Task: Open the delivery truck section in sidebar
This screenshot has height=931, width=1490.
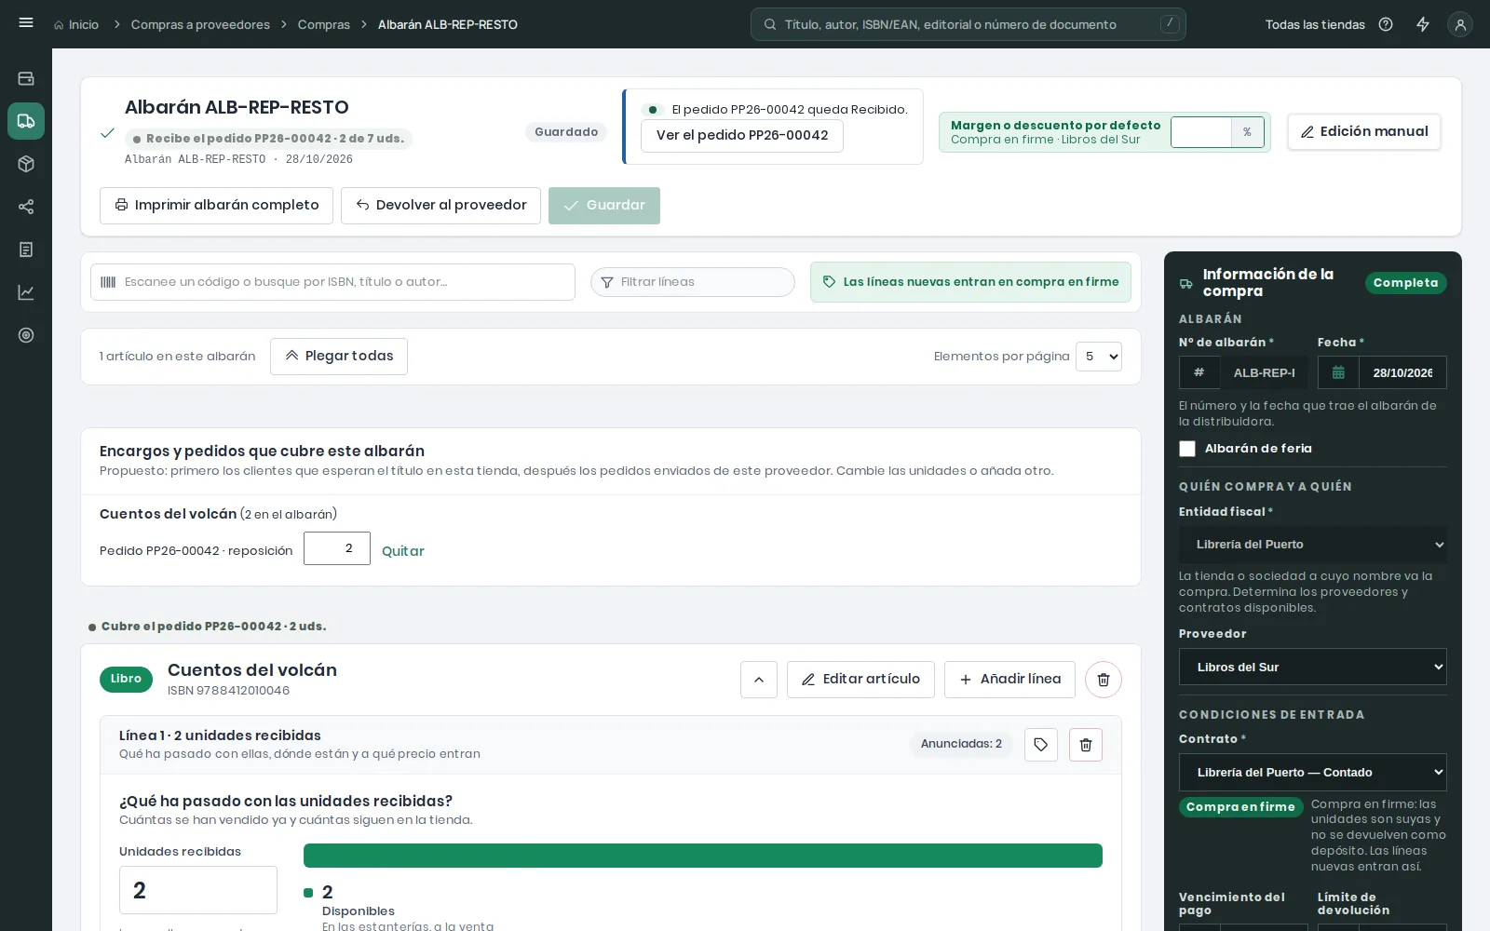Action: coord(26,121)
